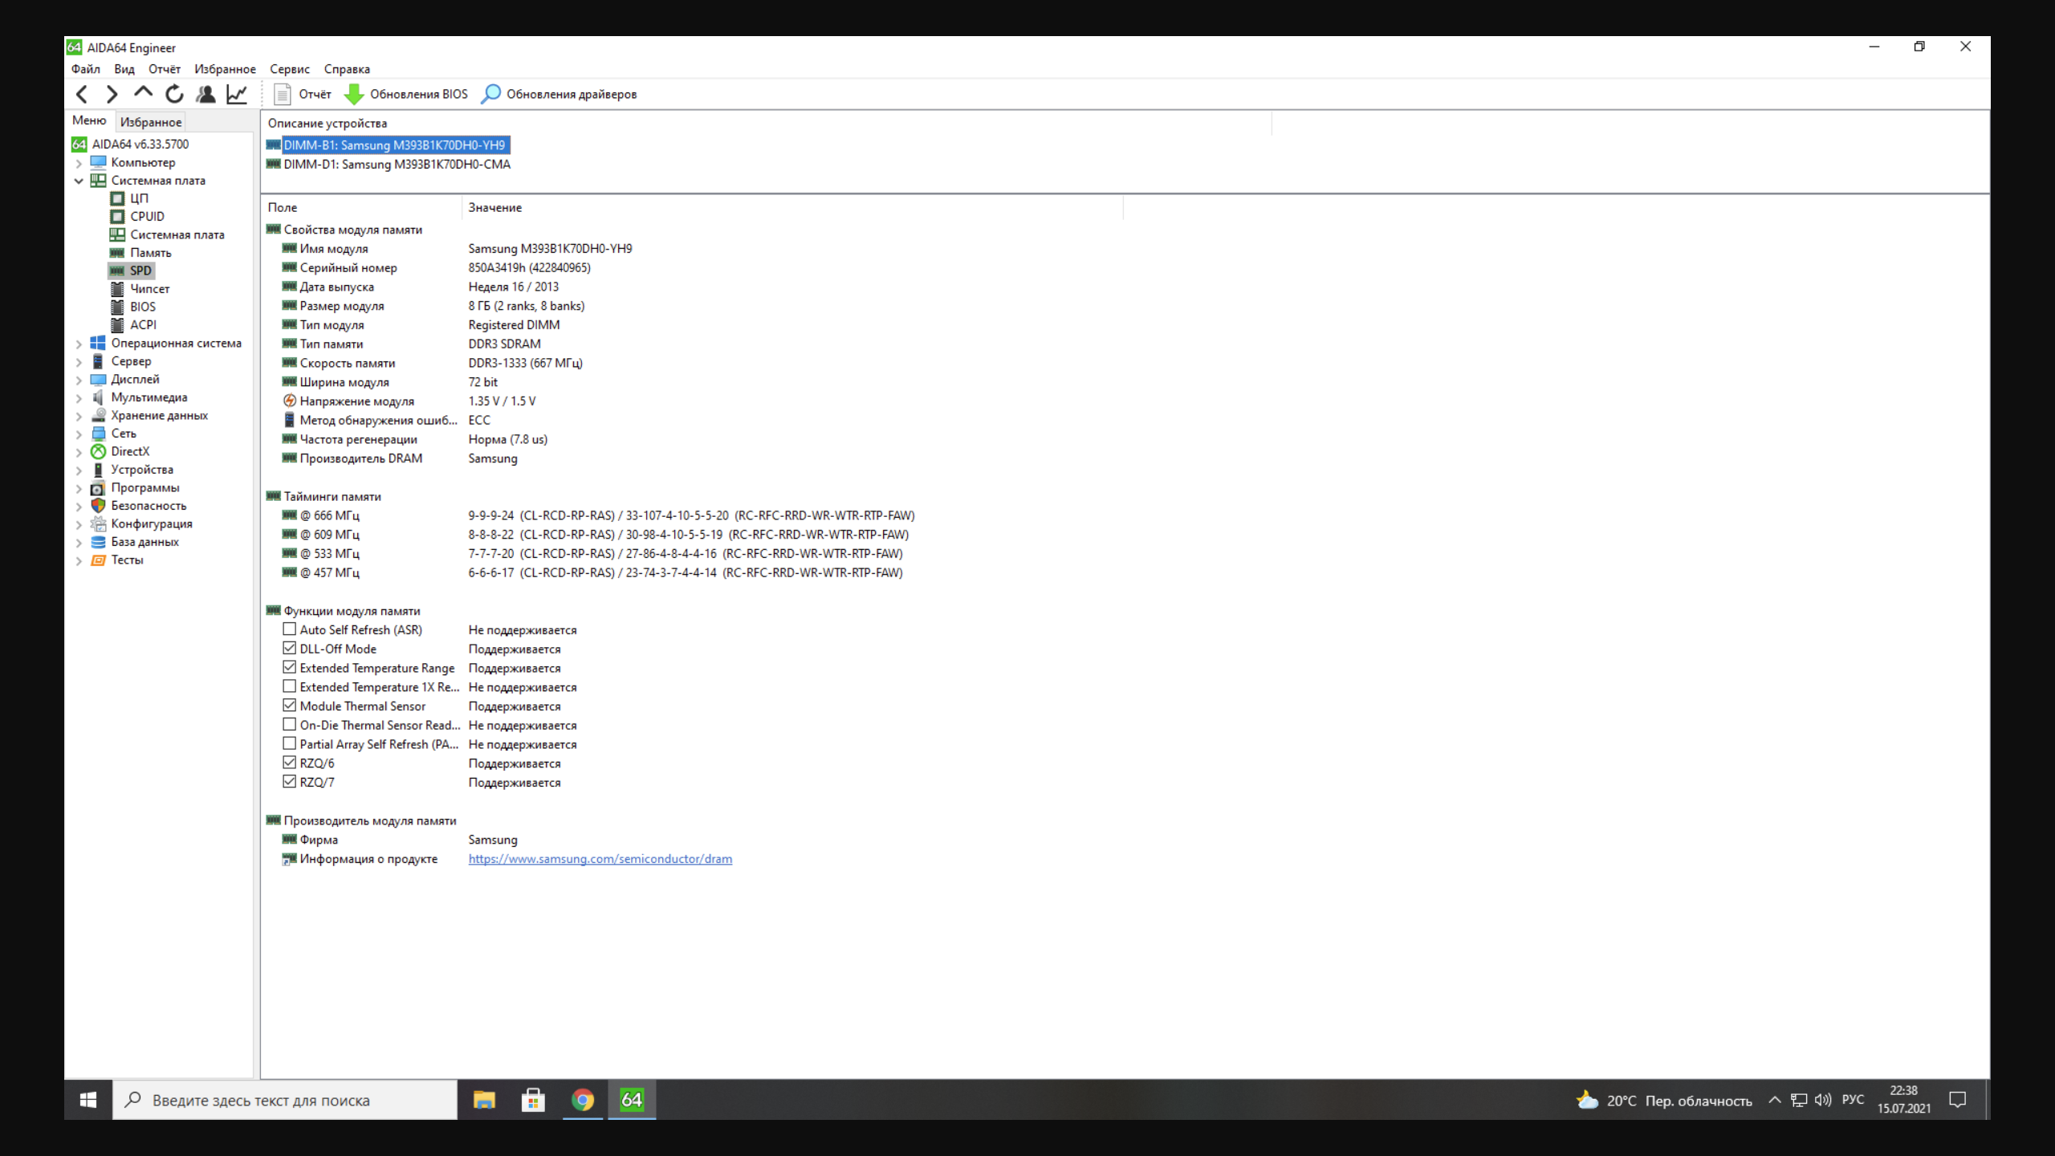2055x1156 pixels.
Task: Open the Samsung DRAM product link
Action: [600, 859]
